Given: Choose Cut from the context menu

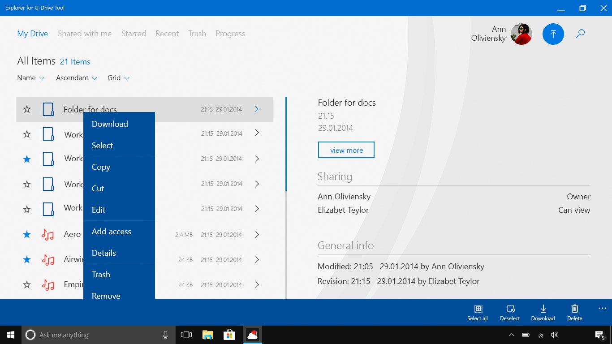Looking at the screenshot, I should 119,189.
